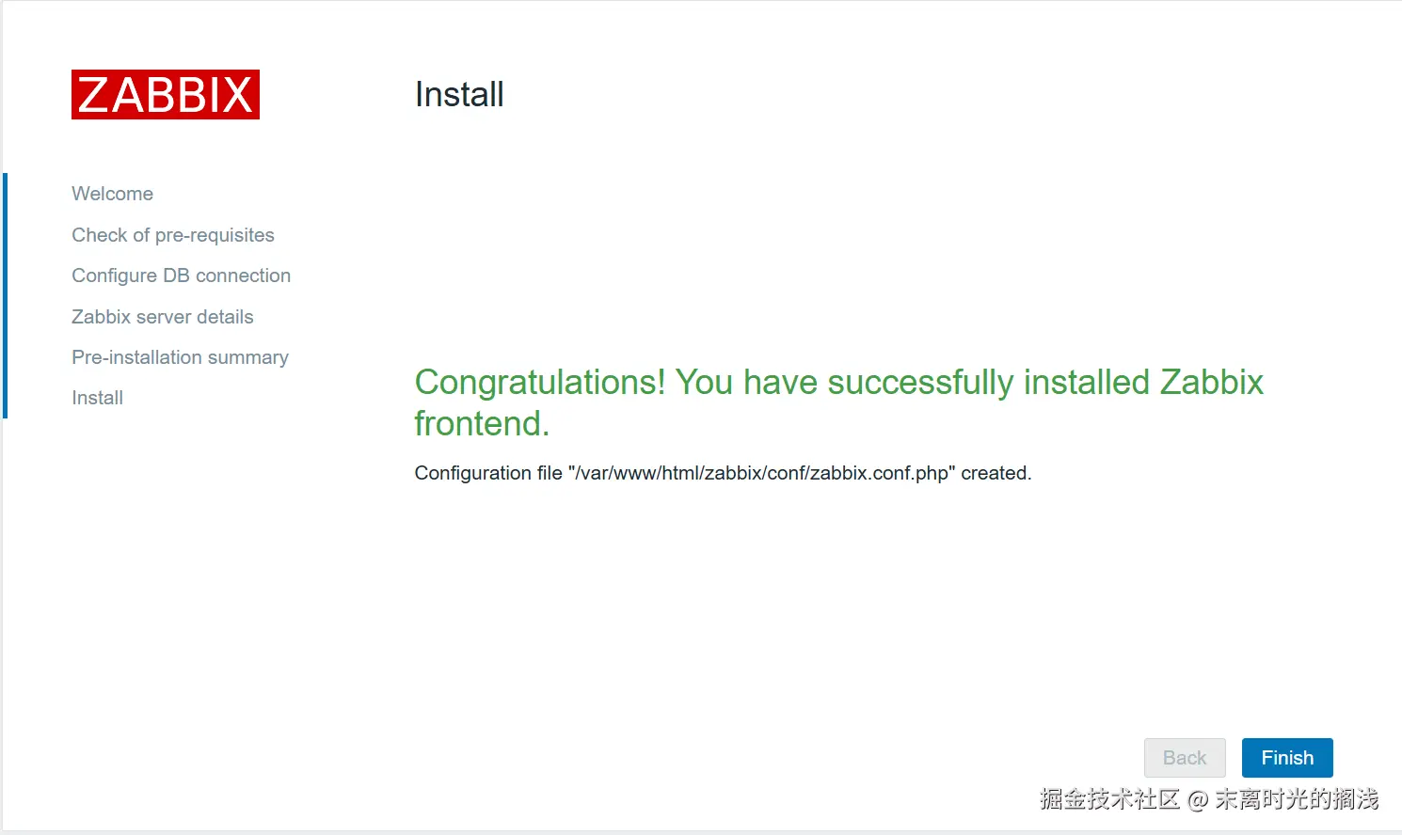The width and height of the screenshot is (1402, 835).
Task: Select Check of pre-requisites step
Action: (x=173, y=235)
